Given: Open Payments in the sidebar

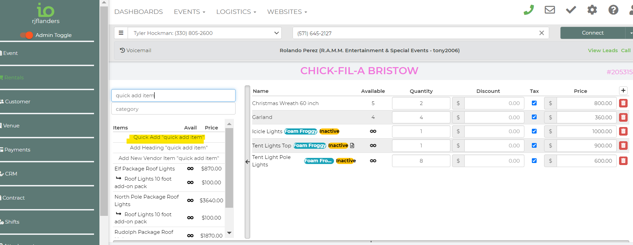Looking at the screenshot, I should 17,150.
